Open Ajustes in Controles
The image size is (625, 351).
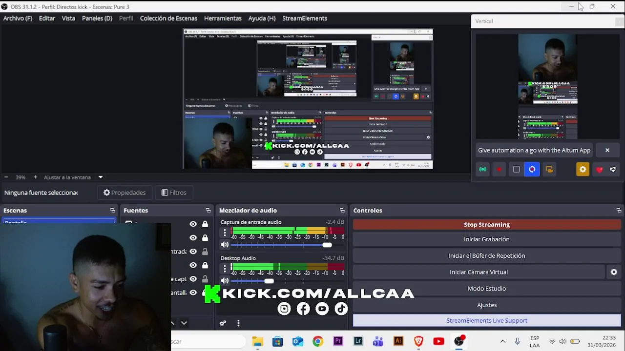pyautogui.click(x=487, y=305)
